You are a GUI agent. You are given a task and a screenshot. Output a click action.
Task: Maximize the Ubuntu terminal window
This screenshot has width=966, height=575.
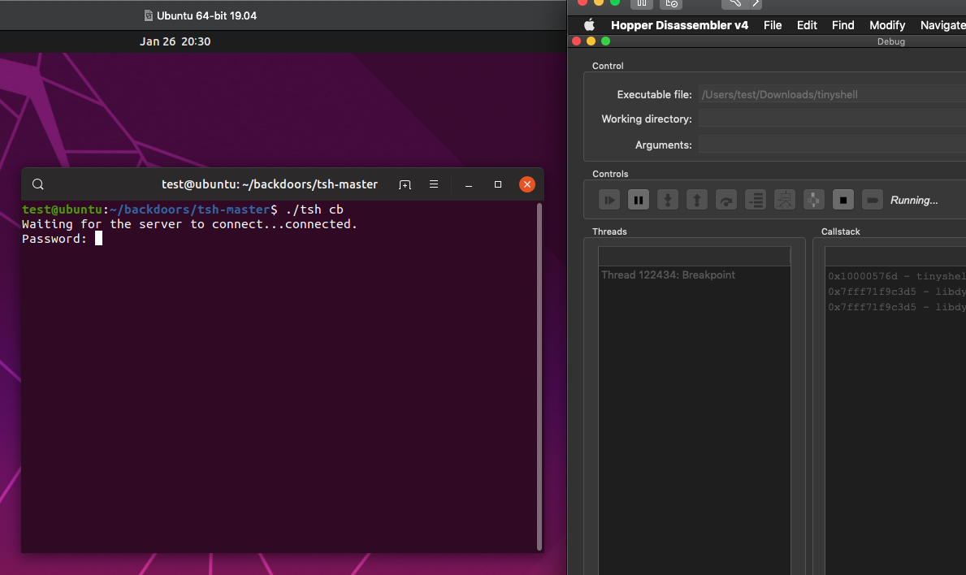pos(498,184)
